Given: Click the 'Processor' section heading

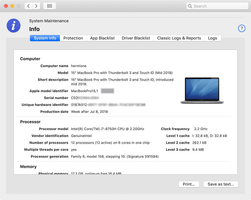Looking at the screenshot, I should pyautogui.click(x=30, y=122).
